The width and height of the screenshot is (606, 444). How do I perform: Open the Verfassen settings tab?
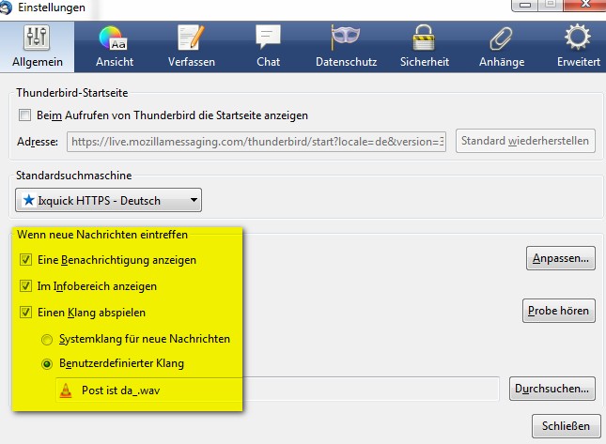click(x=192, y=47)
